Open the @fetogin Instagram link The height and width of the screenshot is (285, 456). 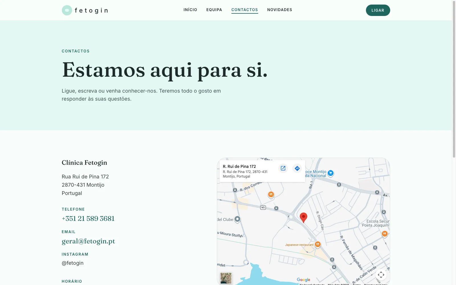click(x=73, y=263)
